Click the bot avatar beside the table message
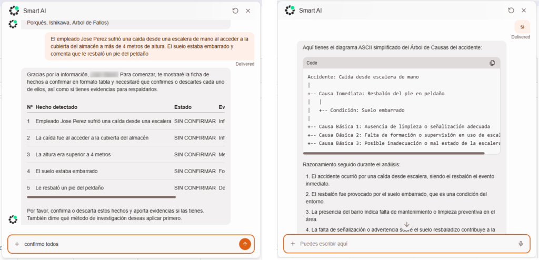This screenshot has width=539, height=260. (x=13, y=219)
